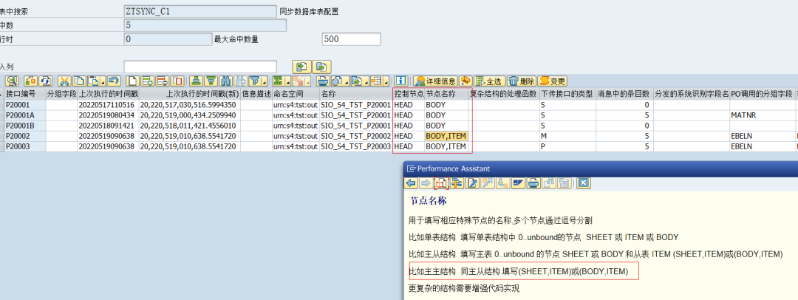Click the icon button between 详细信息 and 全选
Image resolution: width=798 pixels, height=300 pixels.
tap(465, 81)
